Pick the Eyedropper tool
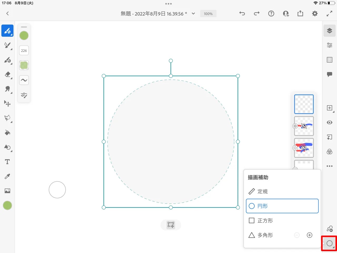Screen dimensions: 337x253 [7, 176]
